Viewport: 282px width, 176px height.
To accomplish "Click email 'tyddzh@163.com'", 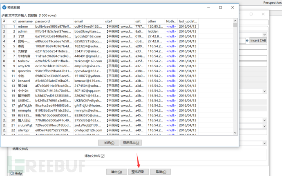I will 87,36.
